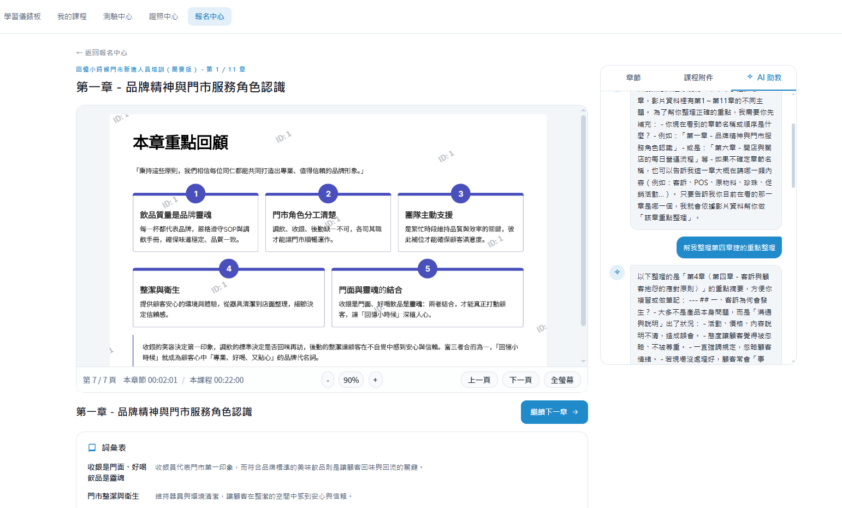Click glossary term 門市整潔與衛生
Screen dimensions: 842x508
(x=114, y=496)
